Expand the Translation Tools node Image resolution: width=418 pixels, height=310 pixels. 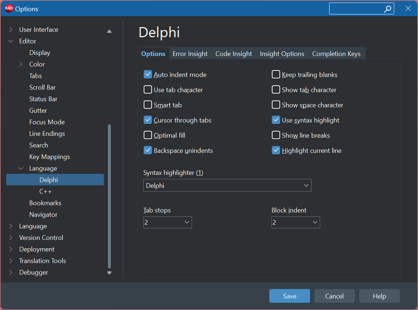click(x=10, y=261)
